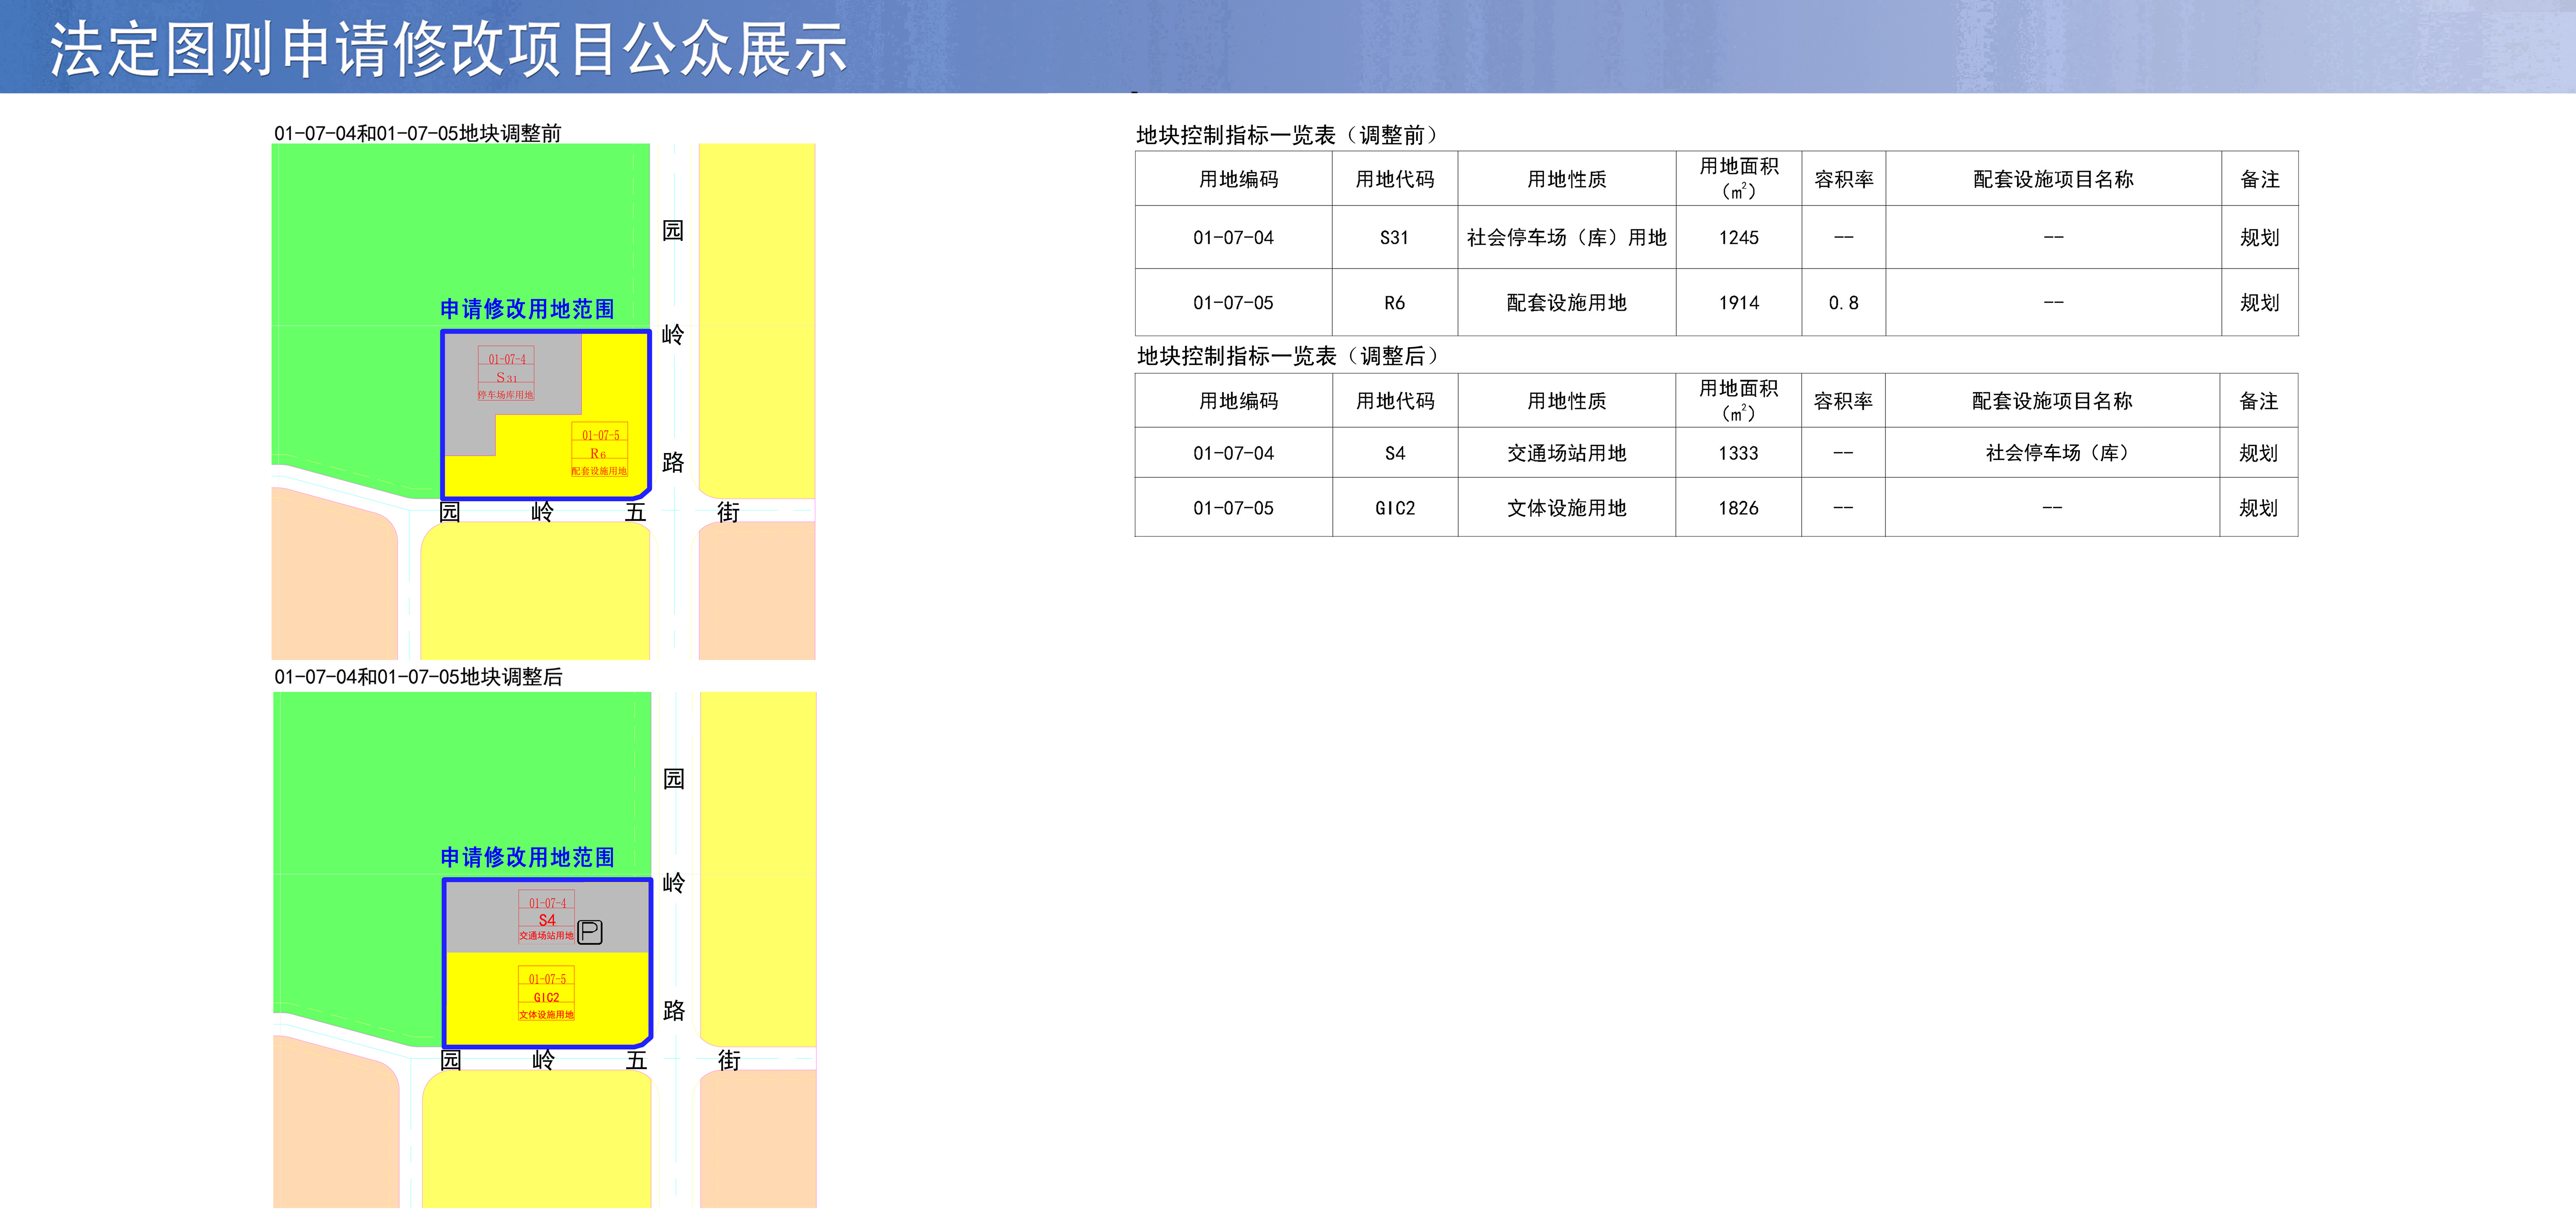Click area value 1333 in adjusted table
Viewport: 2576px width, 1225px height.
point(1738,453)
